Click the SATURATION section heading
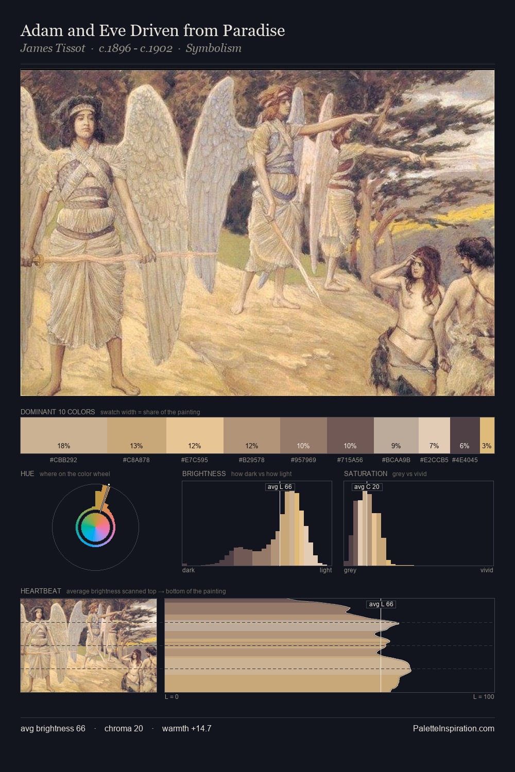Screen dimensions: 515x772 pos(366,473)
